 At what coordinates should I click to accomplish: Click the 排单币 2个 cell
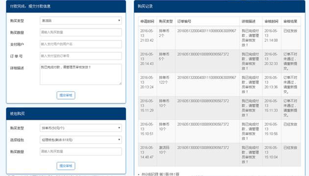tap(164, 33)
